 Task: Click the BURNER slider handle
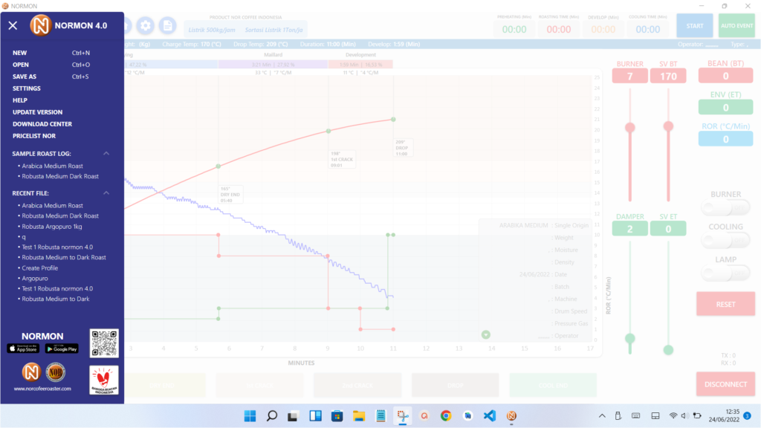pyautogui.click(x=630, y=128)
